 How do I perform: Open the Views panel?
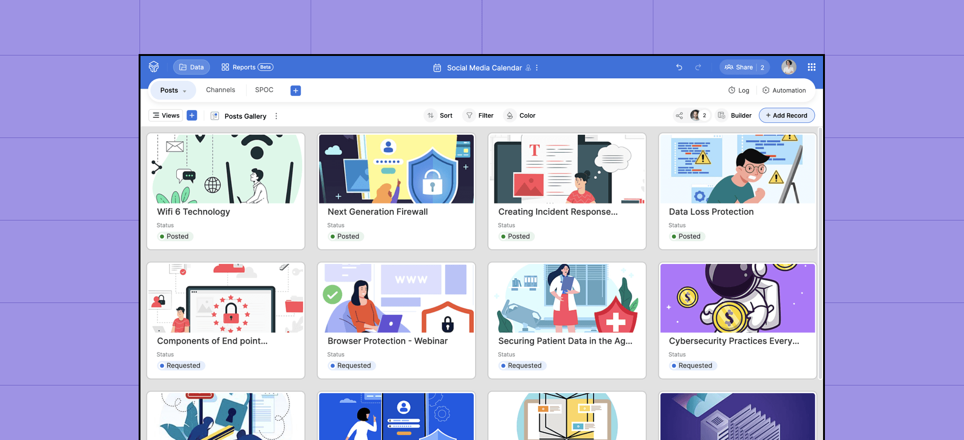(165, 115)
